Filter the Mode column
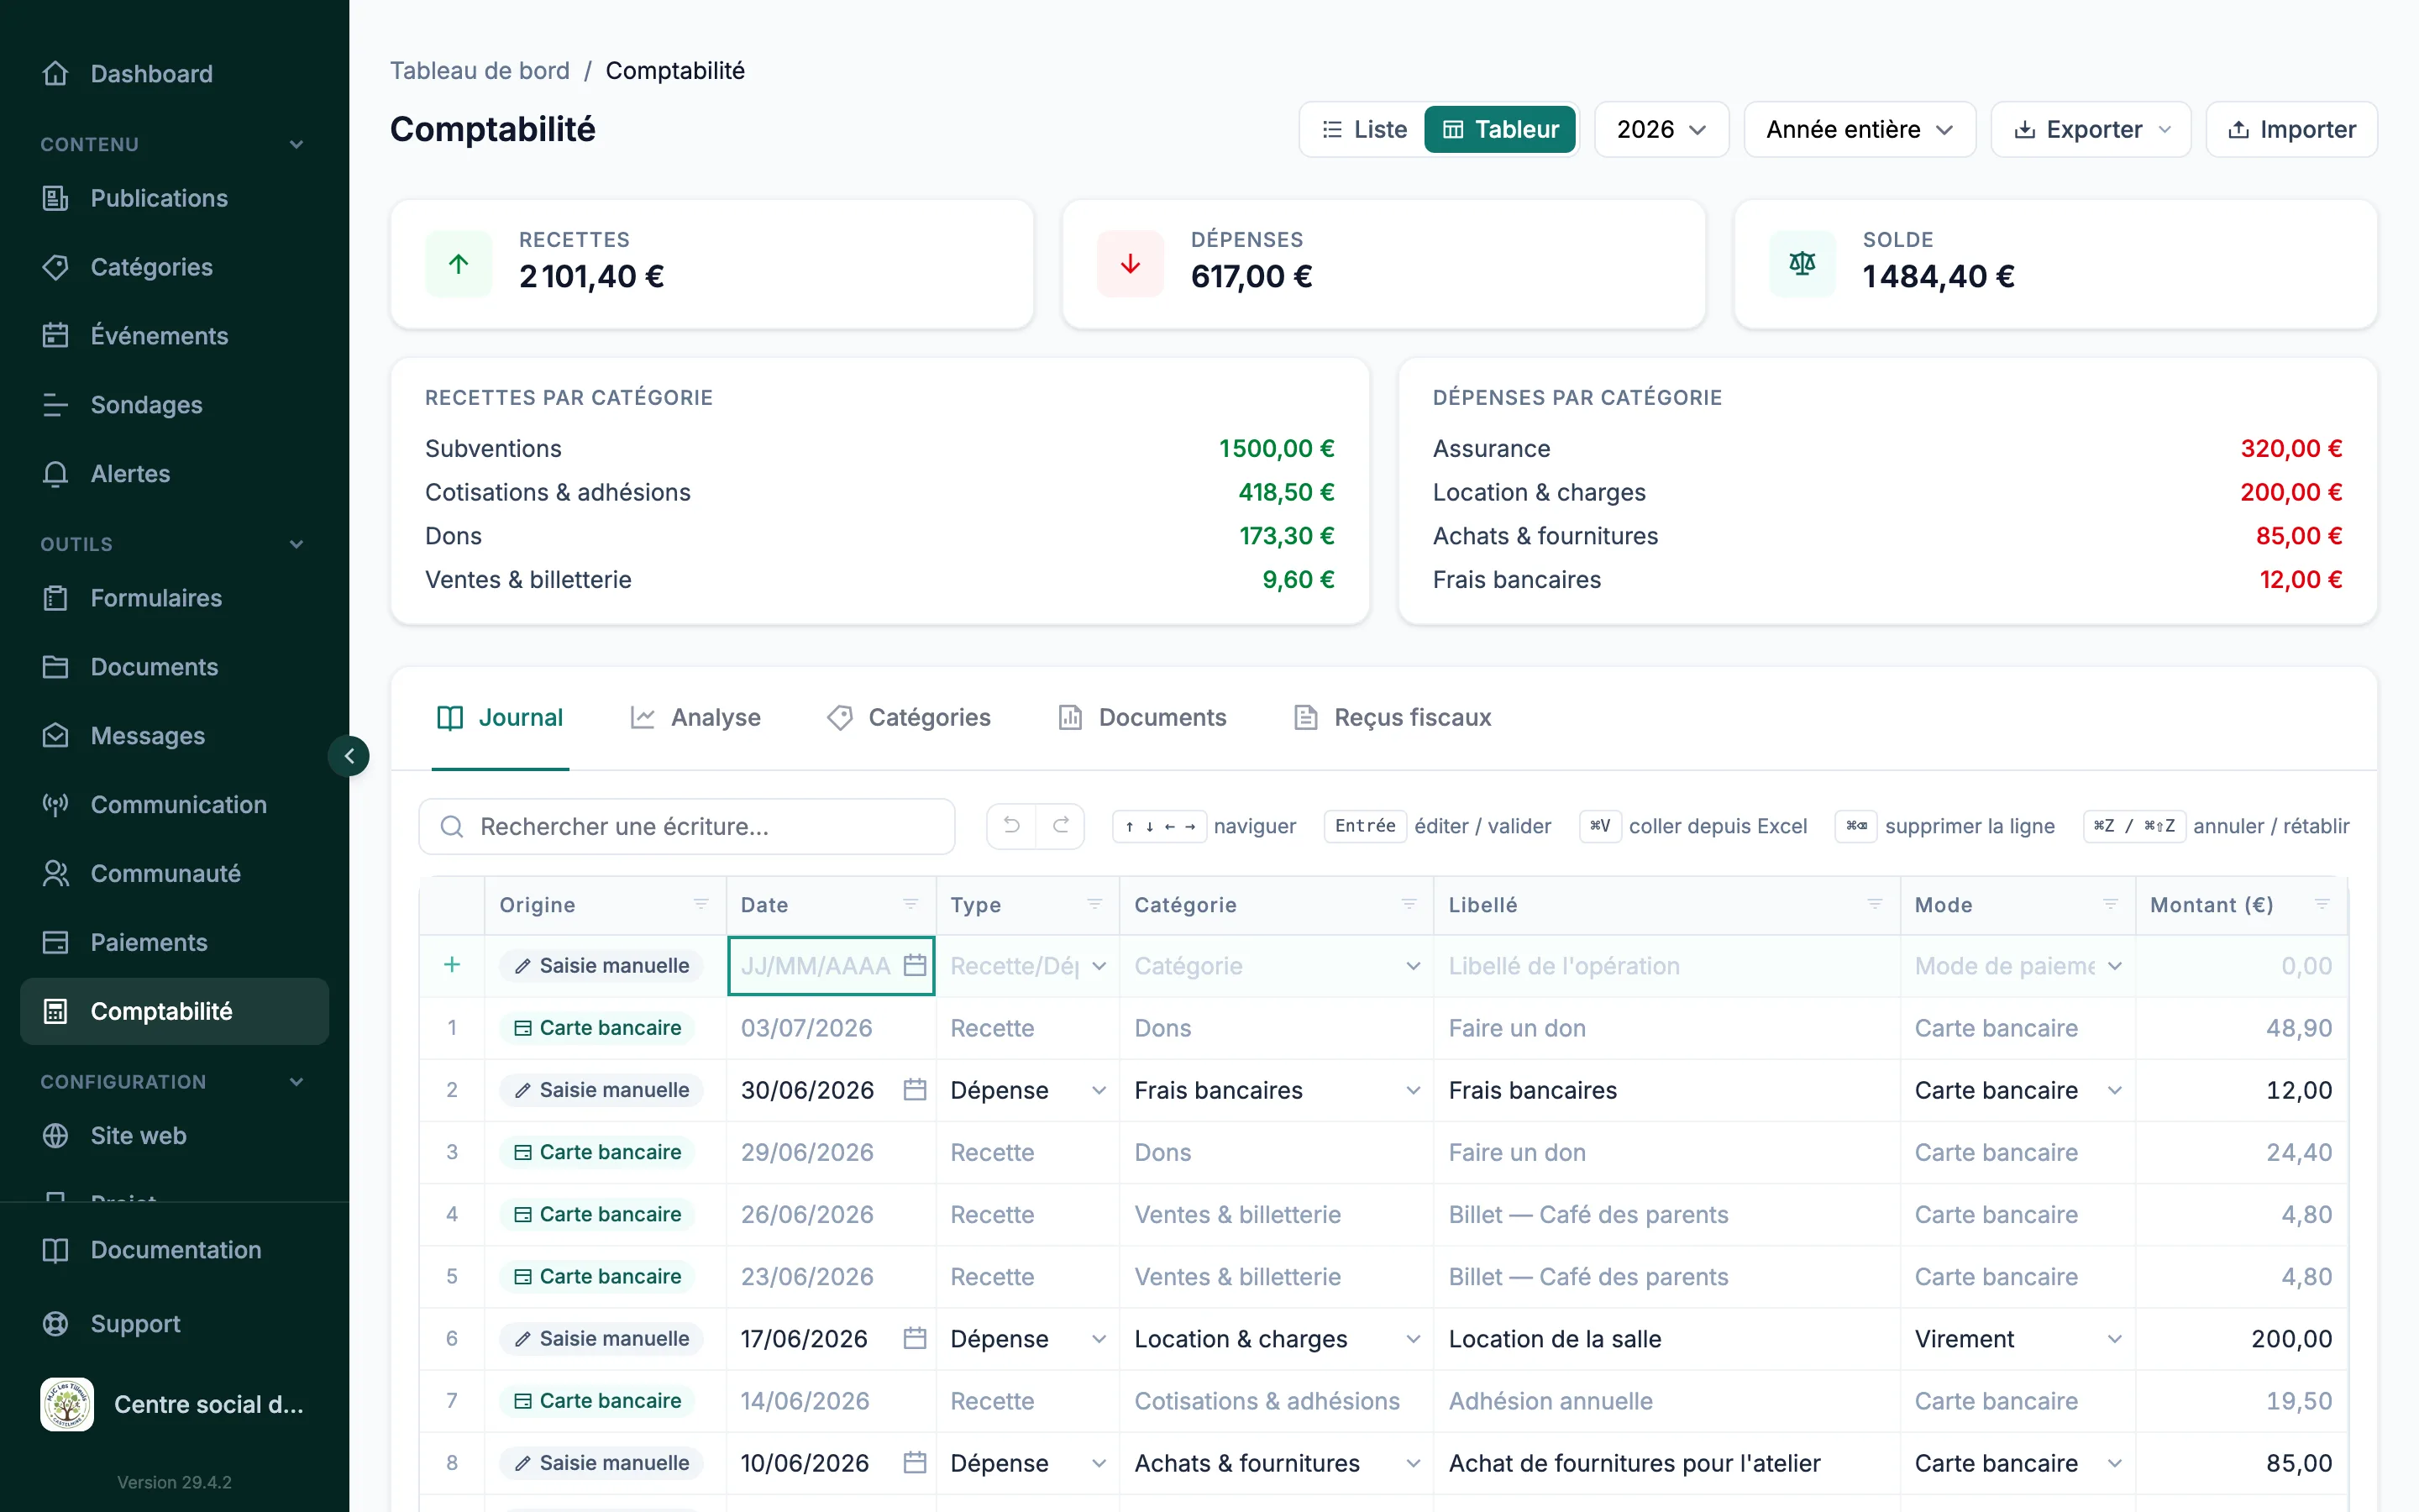The height and width of the screenshot is (1512, 2419). (x=2111, y=904)
